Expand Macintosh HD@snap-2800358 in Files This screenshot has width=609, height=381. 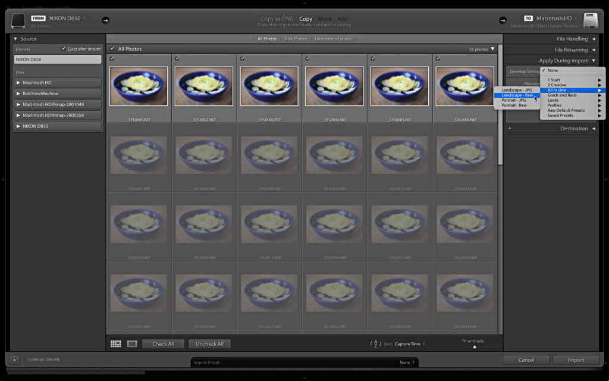click(18, 115)
